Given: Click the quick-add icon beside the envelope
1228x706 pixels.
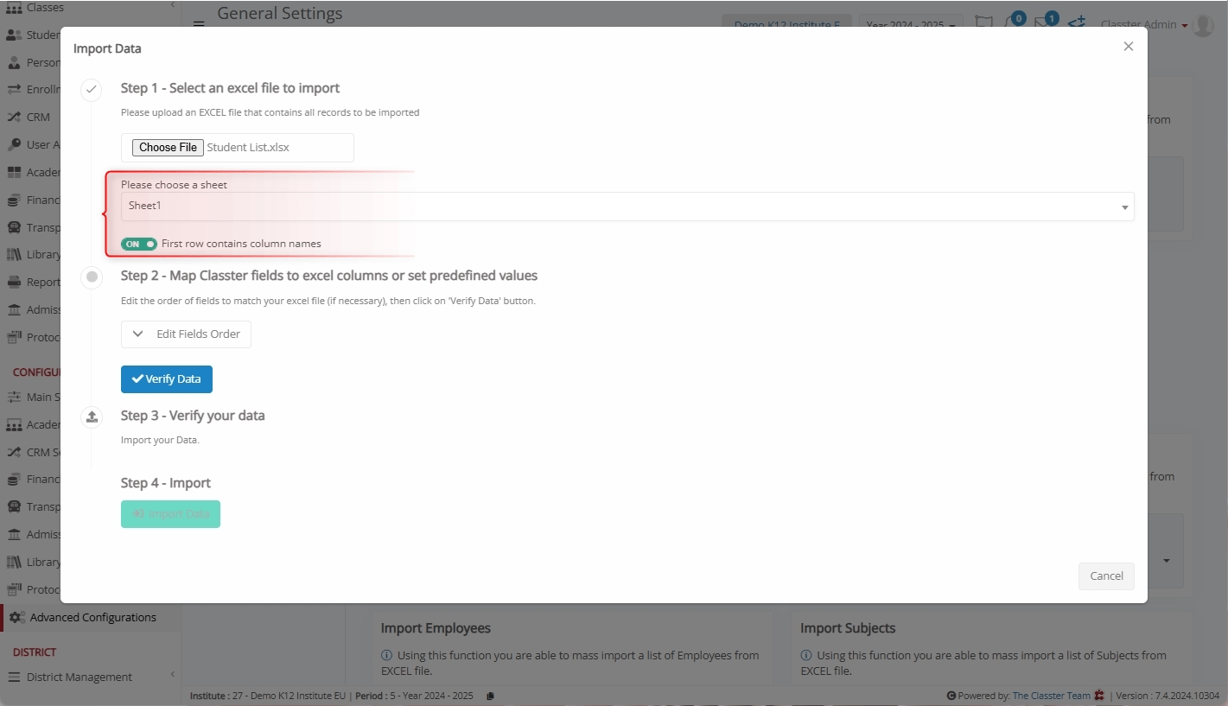Looking at the screenshot, I should [1076, 23].
